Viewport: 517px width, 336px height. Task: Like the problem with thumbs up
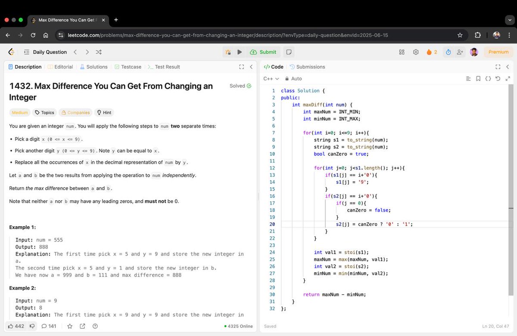pyautogui.click(x=16, y=326)
